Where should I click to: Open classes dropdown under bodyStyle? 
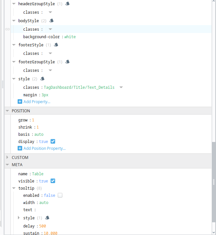50,29
